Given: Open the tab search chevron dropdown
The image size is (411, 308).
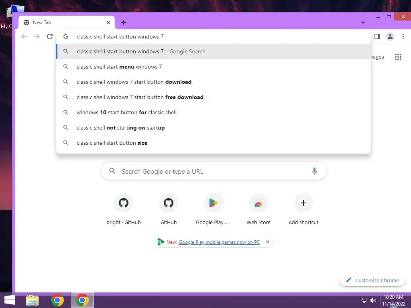Looking at the screenshot, I should point(363,22).
